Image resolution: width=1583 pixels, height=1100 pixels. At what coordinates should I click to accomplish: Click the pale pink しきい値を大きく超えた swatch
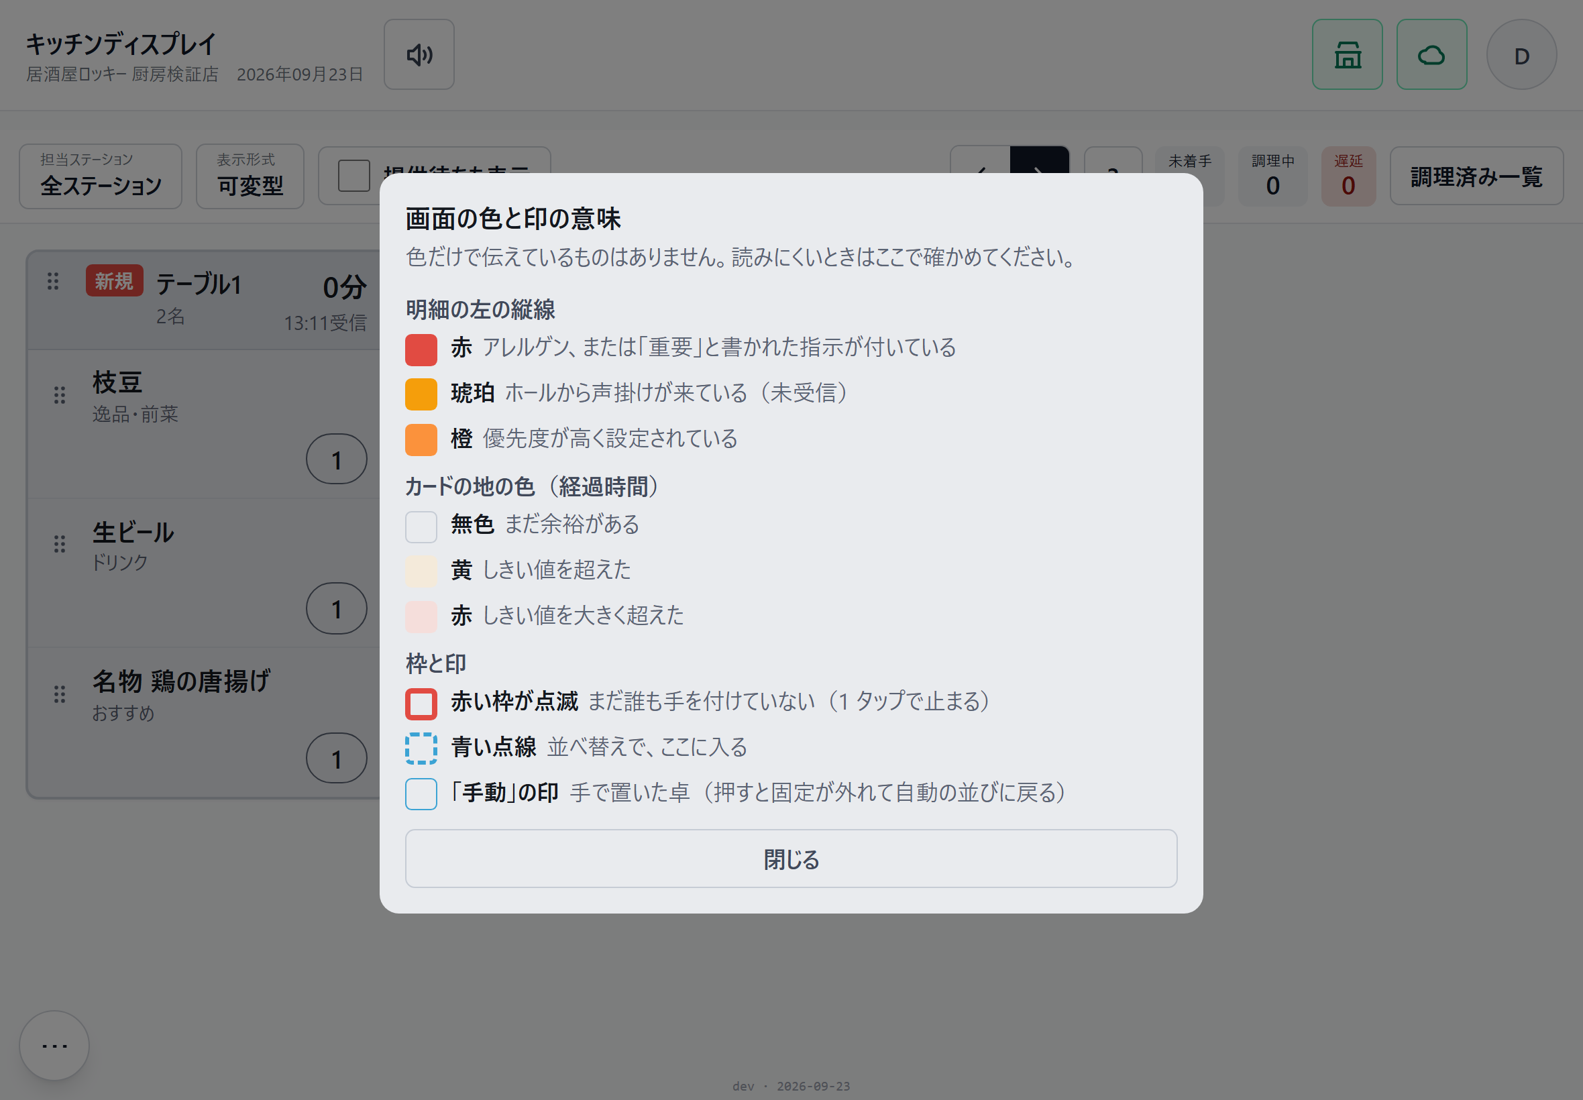coord(421,618)
